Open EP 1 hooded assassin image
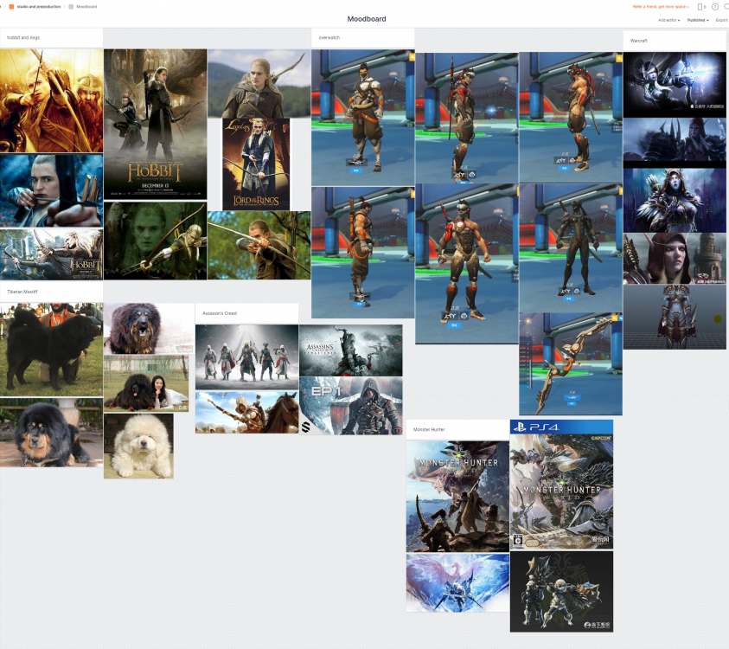The width and height of the screenshot is (729, 649). coord(350,406)
